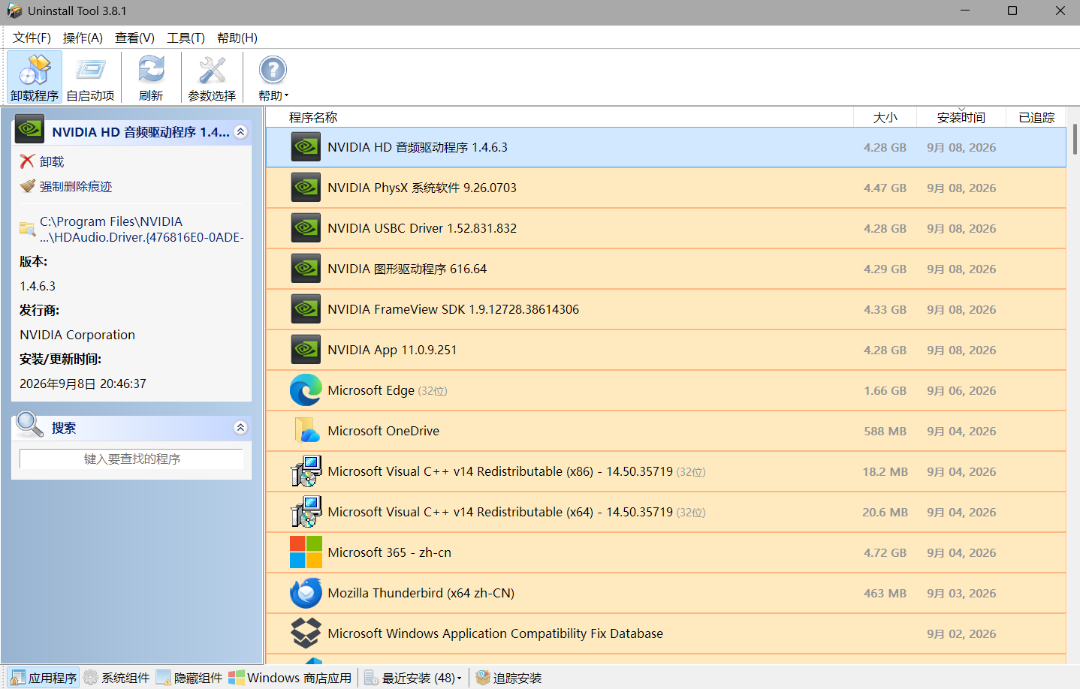Image resolution: width=1080 pixels, height=689 pixels.
Task: Open the C:\Program Files\NVIDIA install path link
Action: pyautogui.click(x=142, y=230)
